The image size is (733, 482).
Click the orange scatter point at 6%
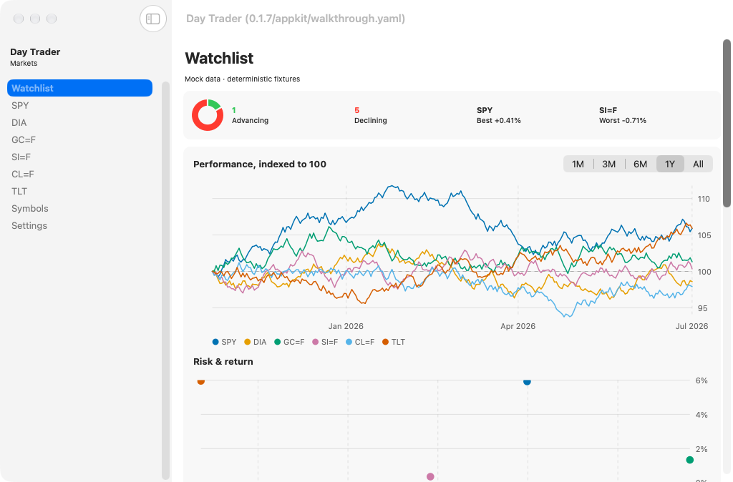(201, 381)
